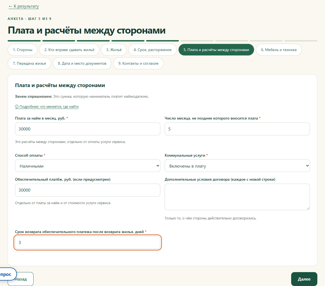Click hint 'Это расчёты между сторонами, отдельно от оплаты услуги сервиса.'

point(70,142)
